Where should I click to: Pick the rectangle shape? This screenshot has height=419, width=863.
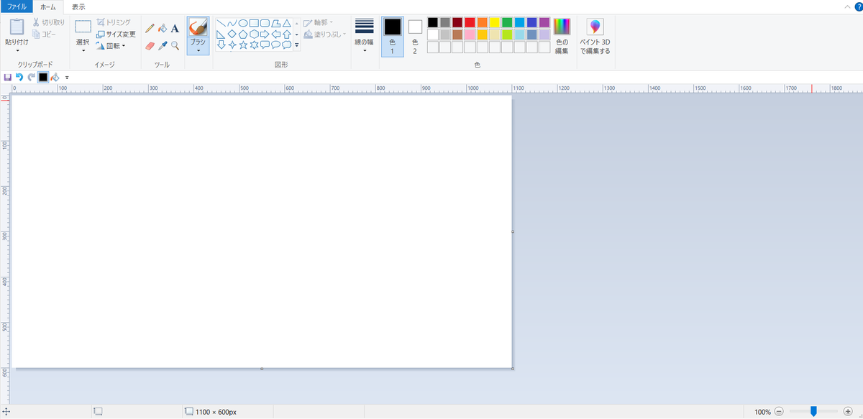(254, 23)
